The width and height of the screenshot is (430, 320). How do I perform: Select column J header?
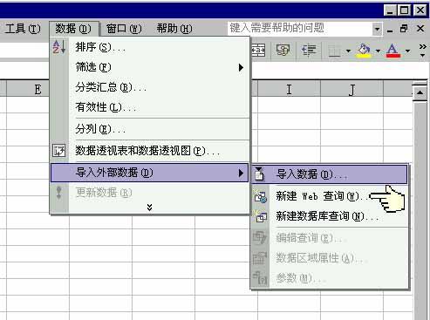coord(352,89)
